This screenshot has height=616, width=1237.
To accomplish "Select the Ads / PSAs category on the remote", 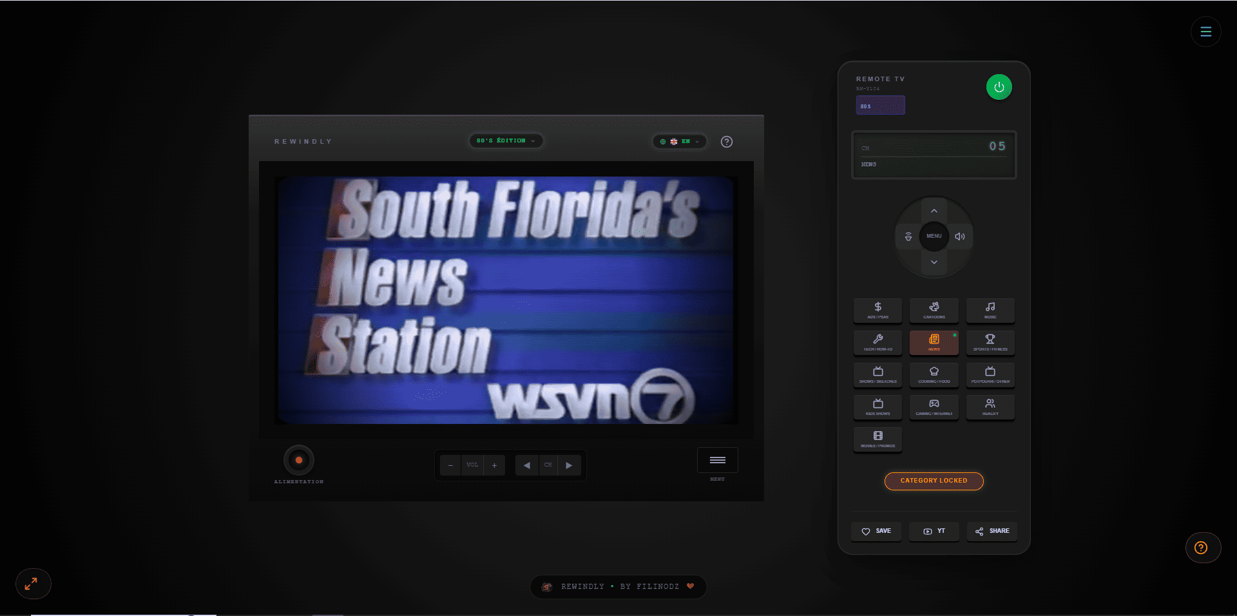I will 877,310.
